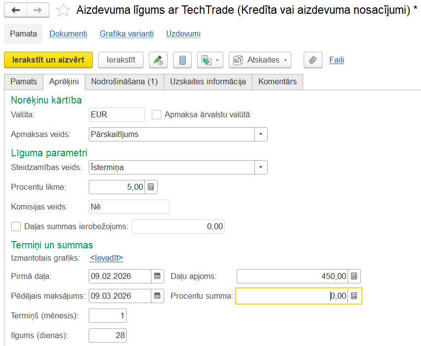Add document to favorites with star icon

tap(63, 10)
